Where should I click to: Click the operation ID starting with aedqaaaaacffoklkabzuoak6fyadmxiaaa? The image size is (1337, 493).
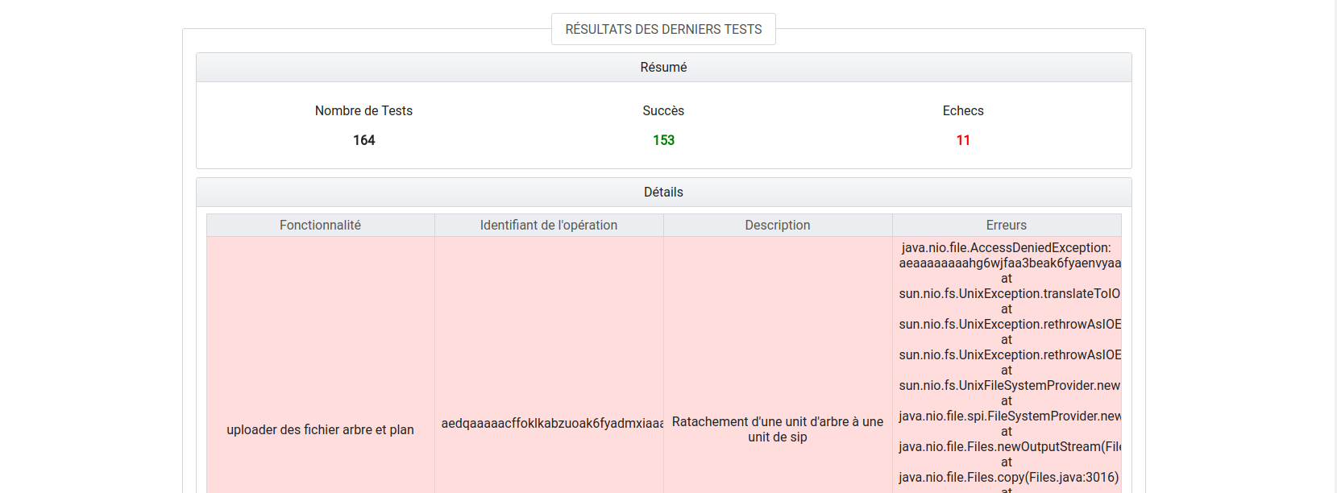click(x=552, y=424)
